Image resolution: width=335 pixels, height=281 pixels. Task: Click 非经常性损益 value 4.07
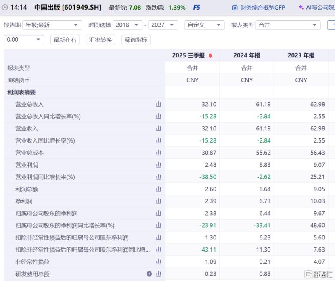[319, 262]
